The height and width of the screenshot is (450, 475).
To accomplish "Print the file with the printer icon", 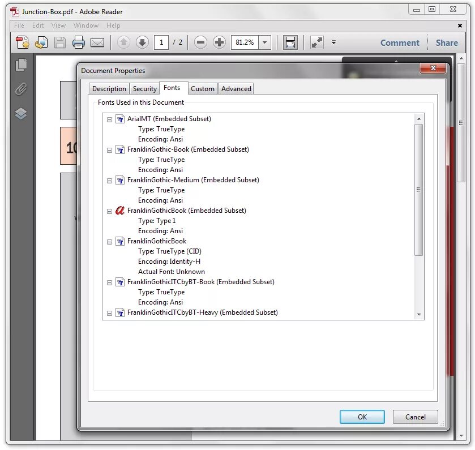I will [79, 42].
